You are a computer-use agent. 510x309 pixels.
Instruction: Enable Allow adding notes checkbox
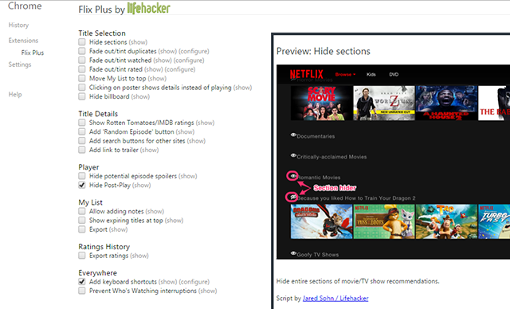click(82, 211)
